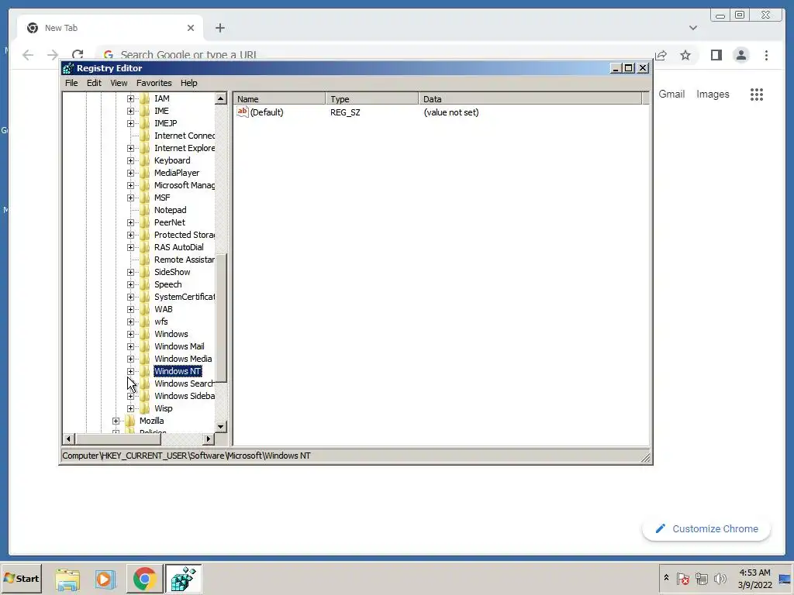
Task: Select the Remote Assistance key
Action: tap(185, 260)
